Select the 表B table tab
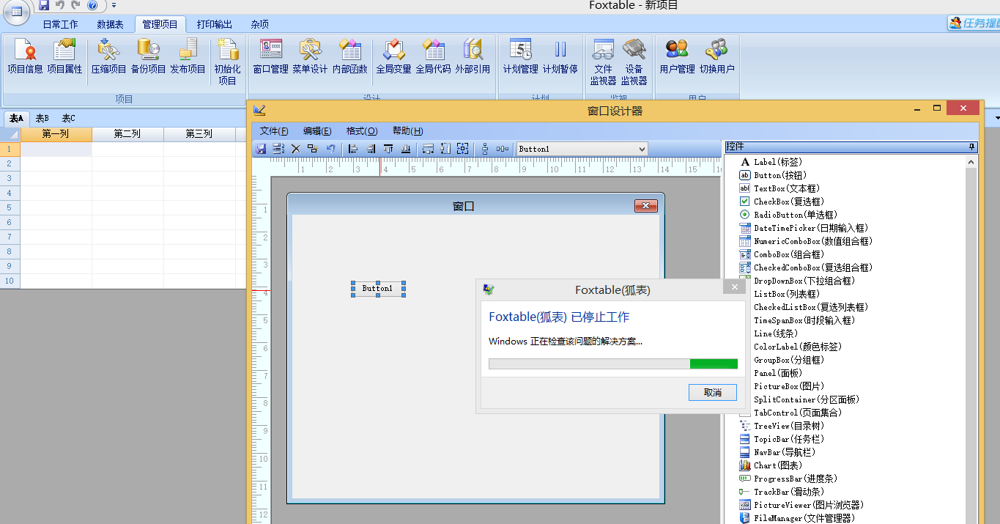Screen dimensions: 1000x524 [42, 118]
